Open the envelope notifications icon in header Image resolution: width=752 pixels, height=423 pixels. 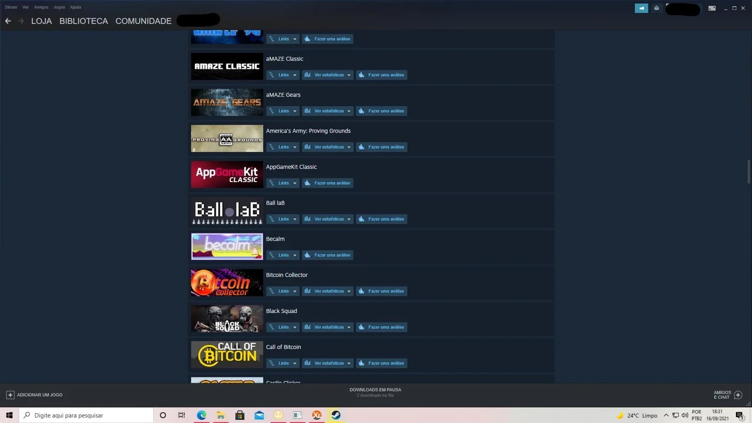point(656,8)
